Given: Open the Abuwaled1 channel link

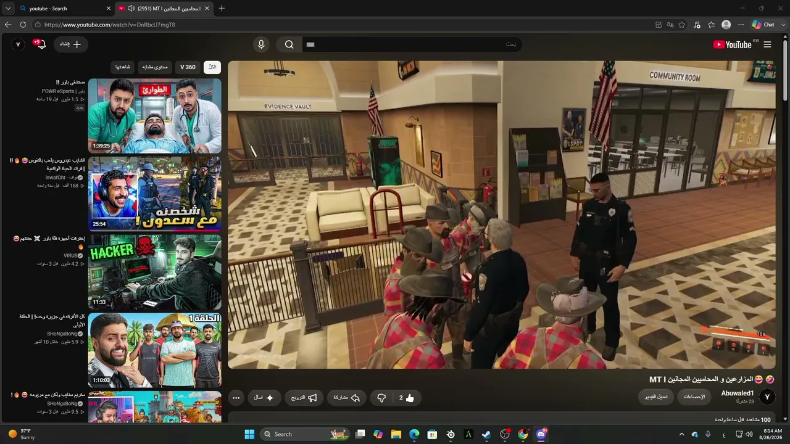Looking at the screenshot, I should point(738,393).
